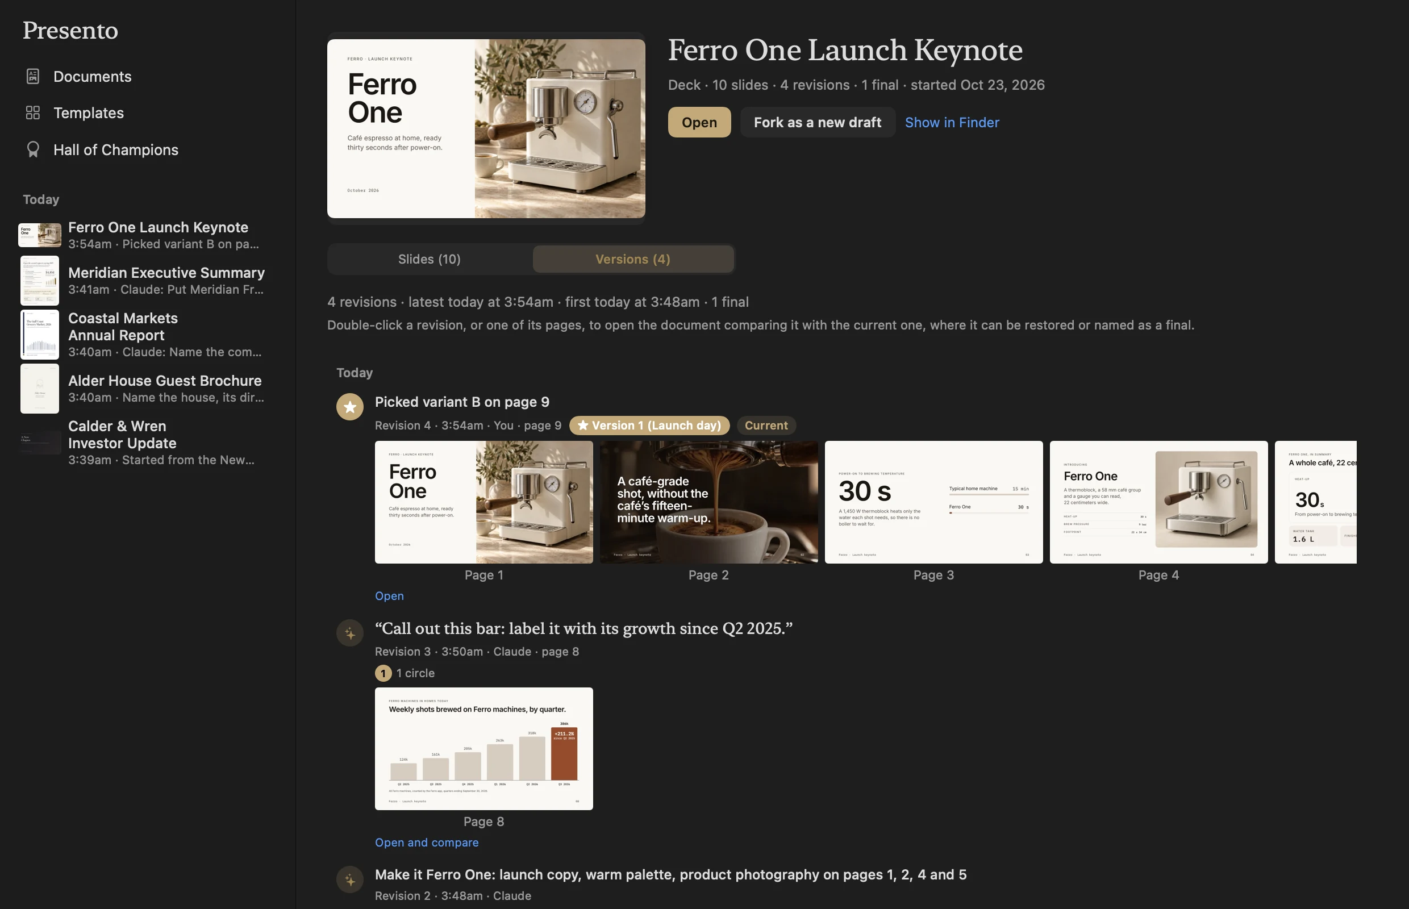Image resolution: width=1409 pixels, height=909 pixels.
Task: Select Alder House Guest Brochure document
Action: coord(148,389)
